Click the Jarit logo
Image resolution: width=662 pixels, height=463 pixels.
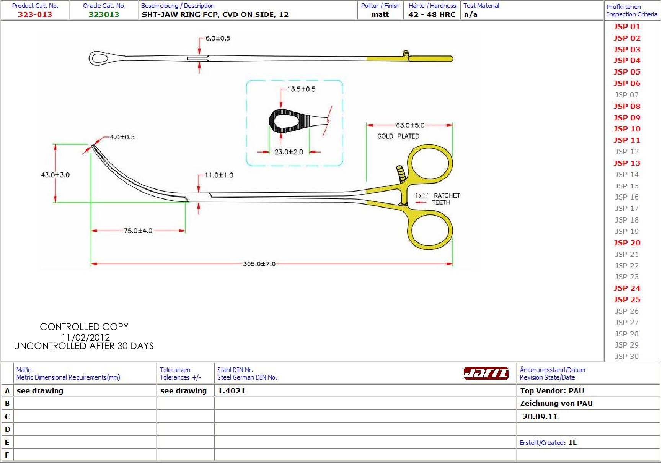486,373
